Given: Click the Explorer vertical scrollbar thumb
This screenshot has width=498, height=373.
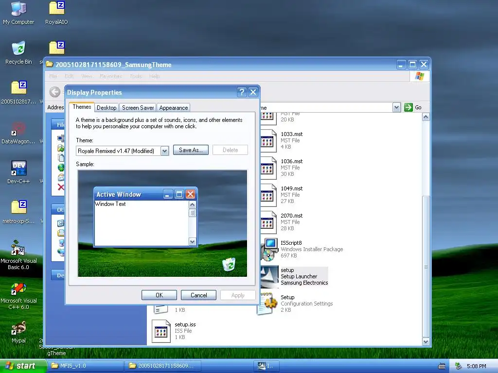Looking at the screenshot, I should 426,267.
